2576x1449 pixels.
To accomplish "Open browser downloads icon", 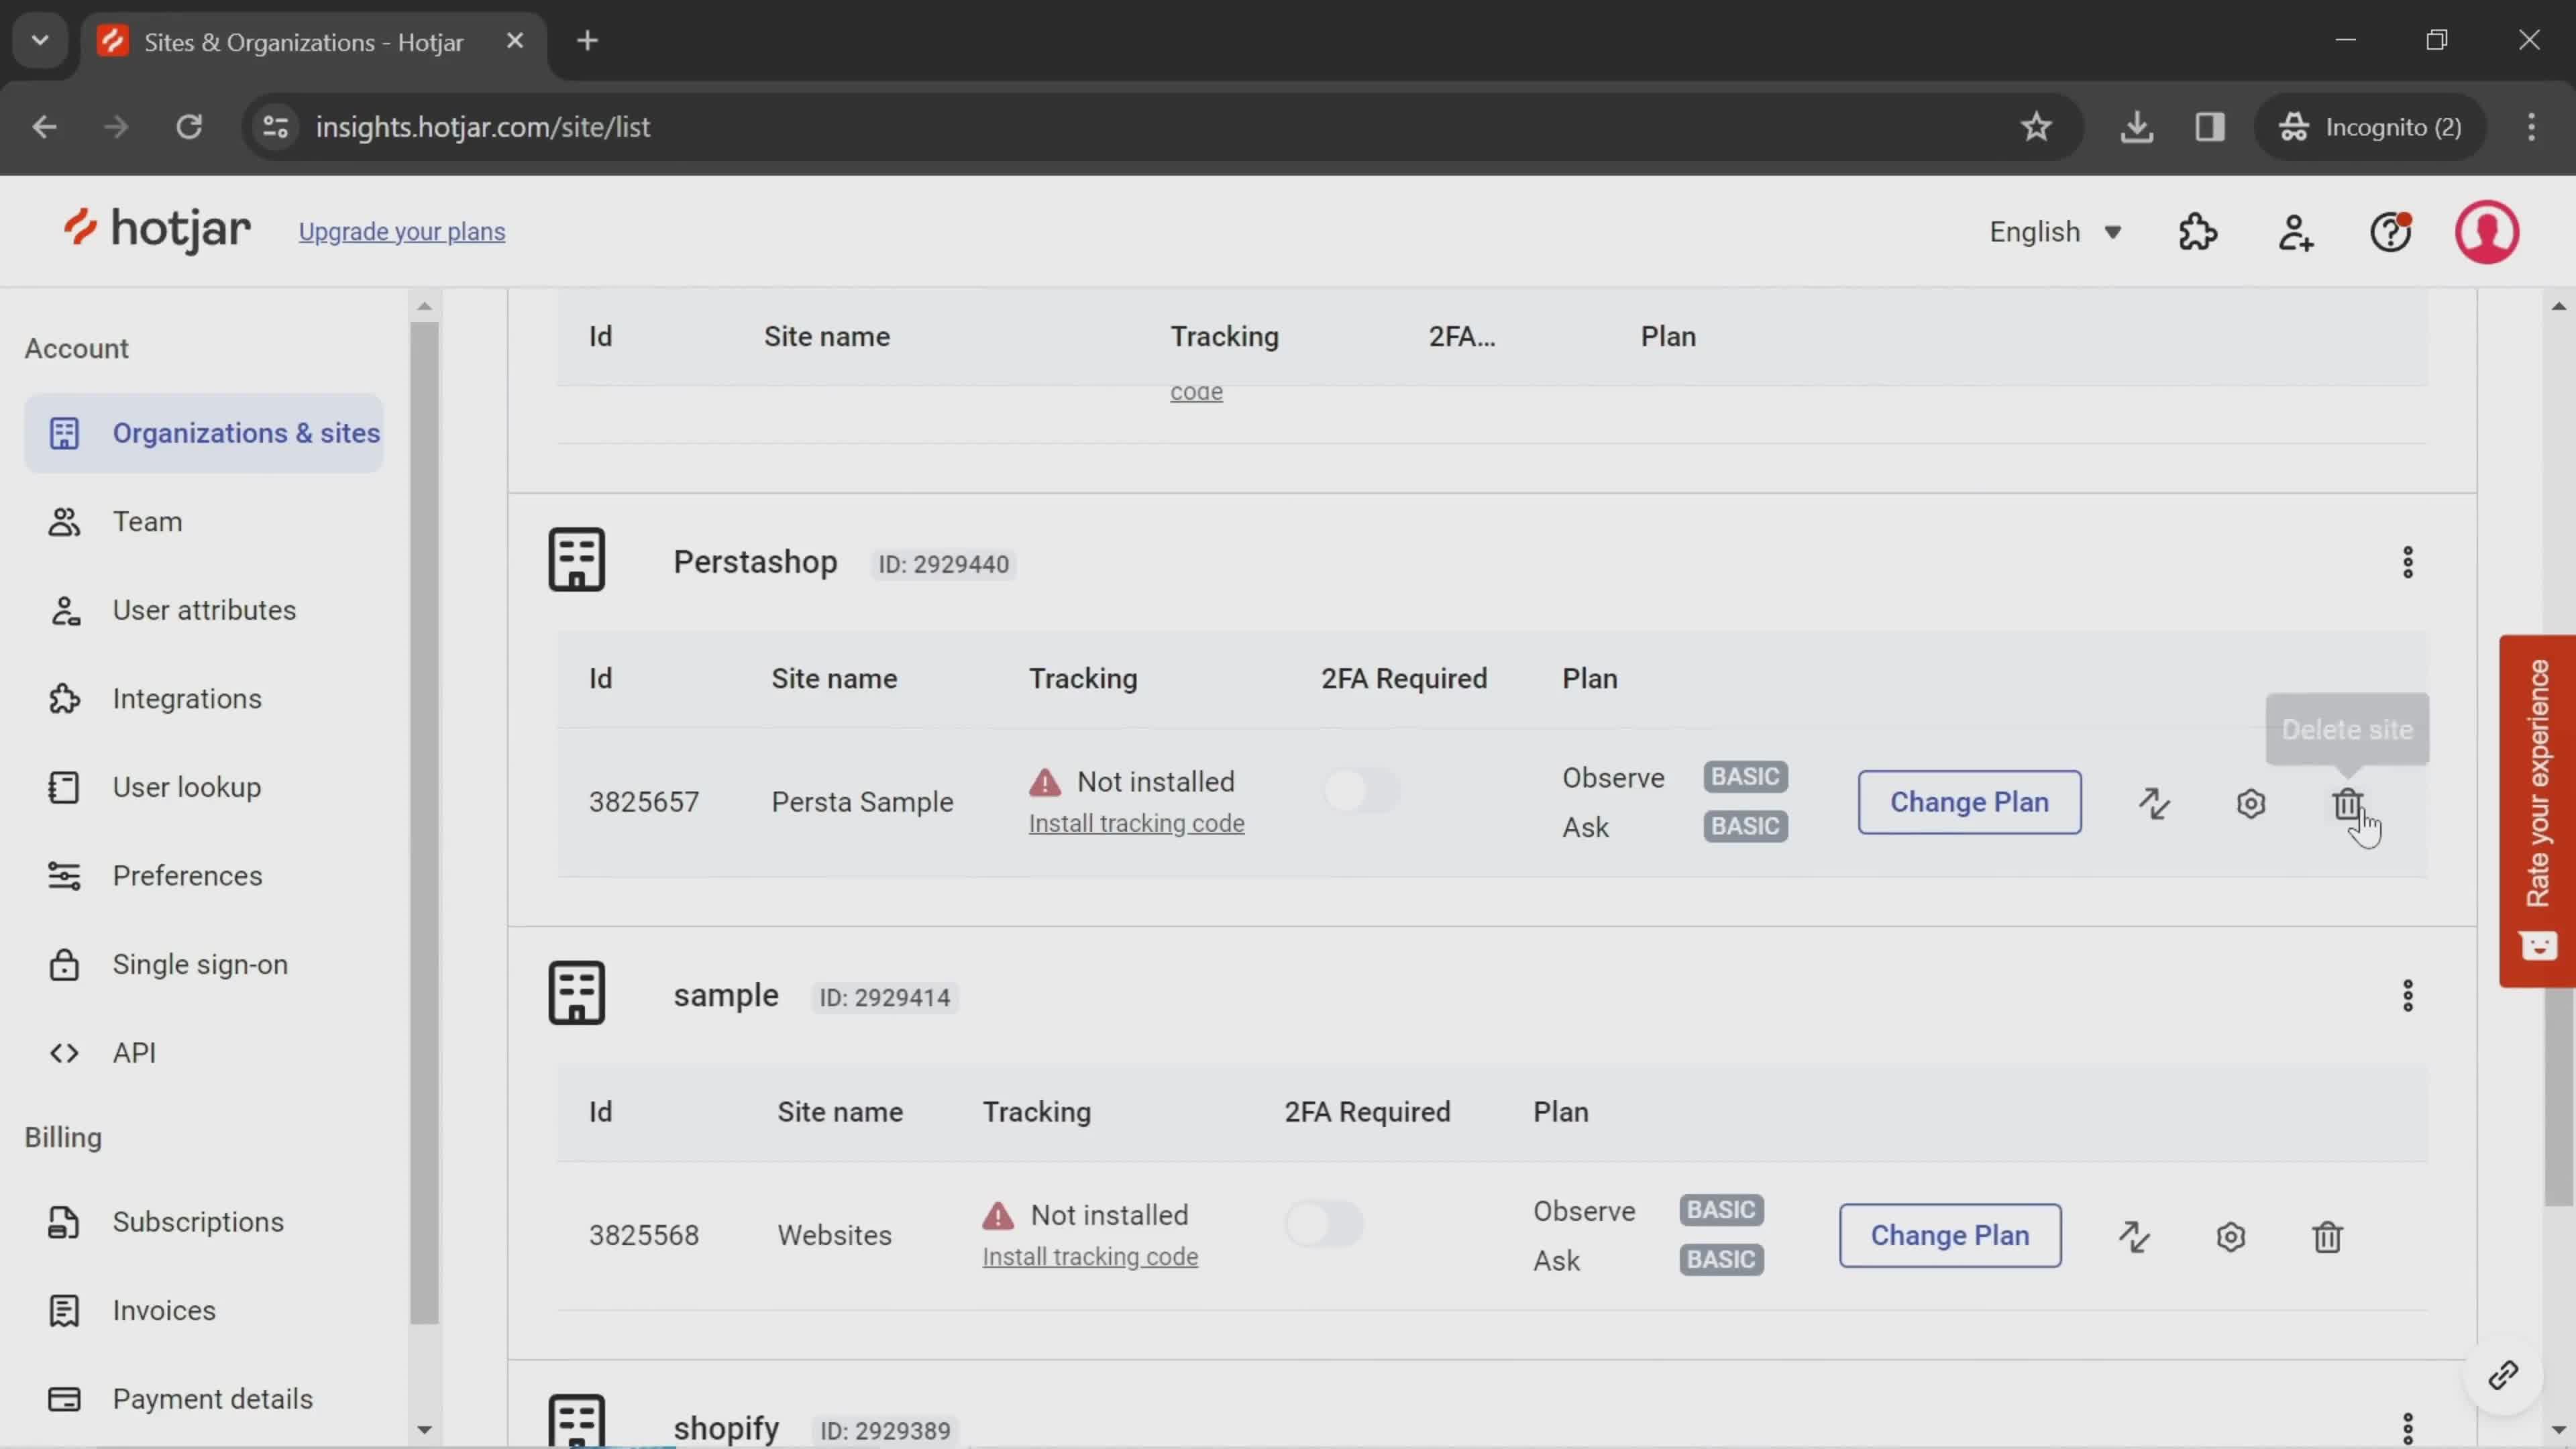I will 2136,127.
